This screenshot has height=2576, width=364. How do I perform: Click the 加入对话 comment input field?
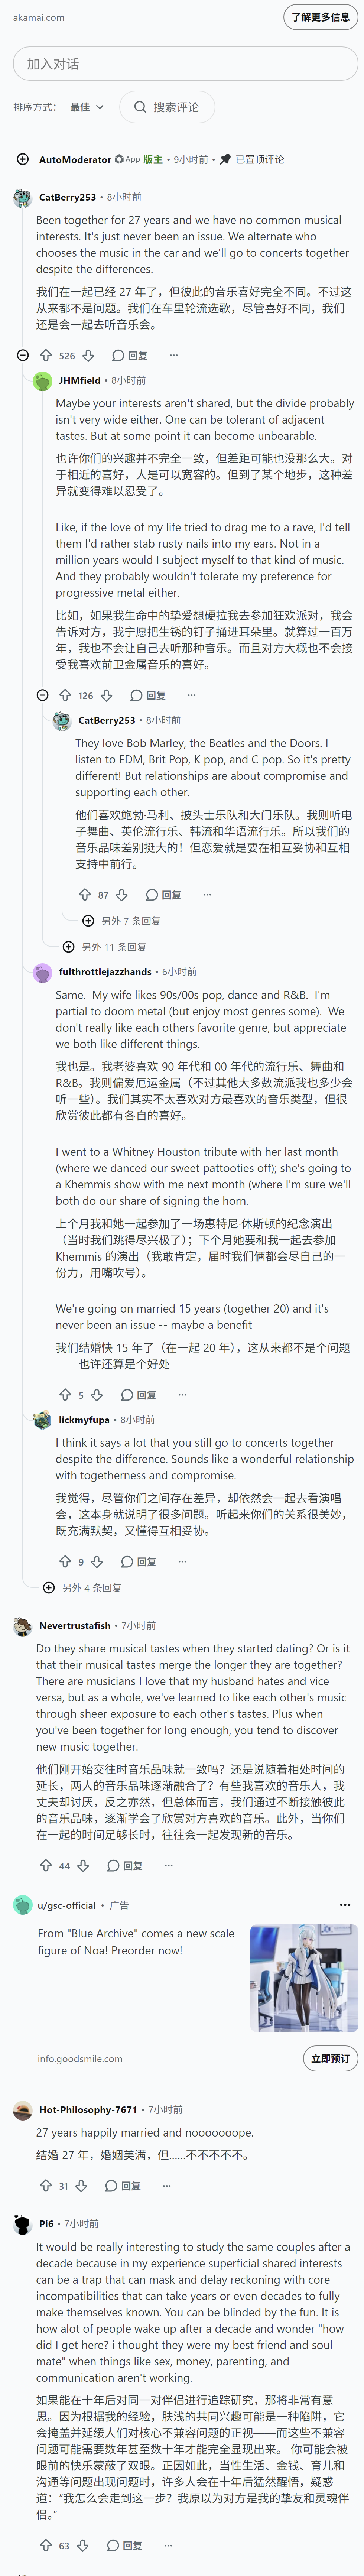click(185, 64)
